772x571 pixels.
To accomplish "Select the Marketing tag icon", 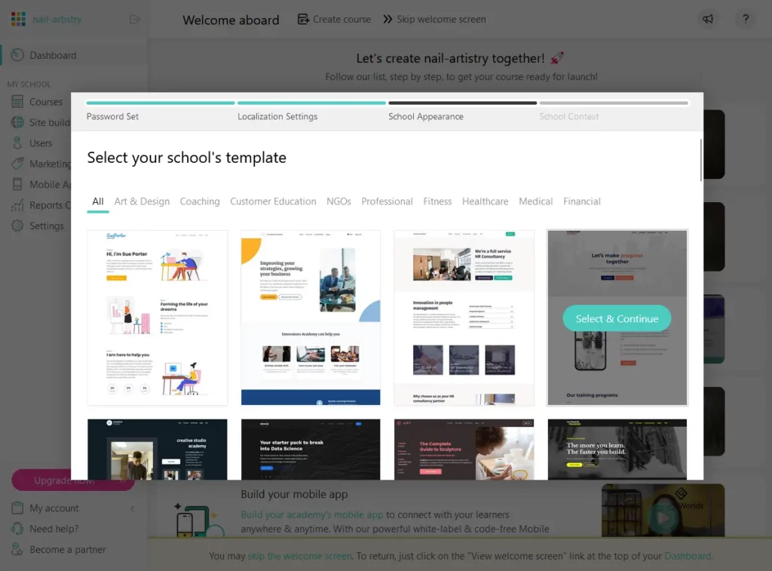I will 18,164.
